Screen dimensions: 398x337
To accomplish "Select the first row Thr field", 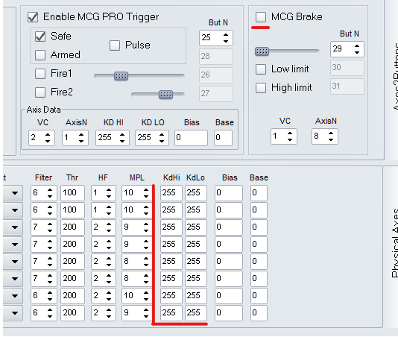I will coord(72,193).
